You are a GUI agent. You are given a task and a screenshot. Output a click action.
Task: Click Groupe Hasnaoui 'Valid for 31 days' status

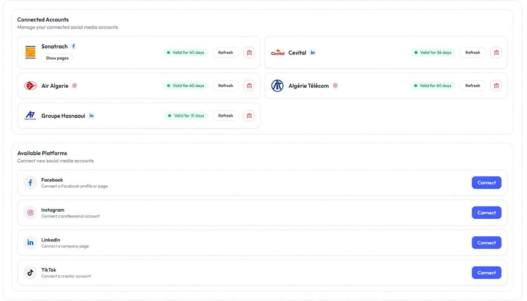pyautogui.click(x=186, y=116)
